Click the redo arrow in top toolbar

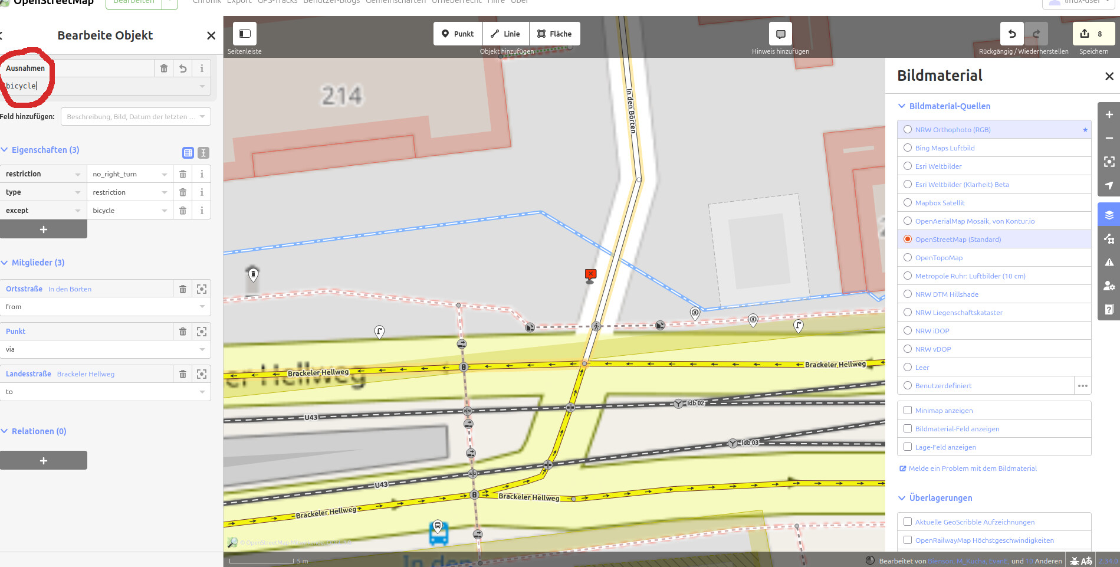click(x=1036, y=34)
